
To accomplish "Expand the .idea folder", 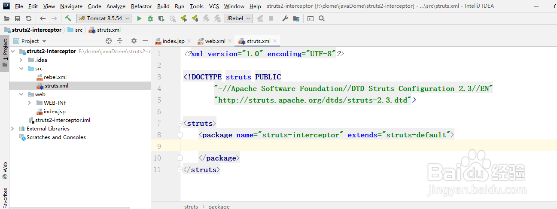I will 21,60.
